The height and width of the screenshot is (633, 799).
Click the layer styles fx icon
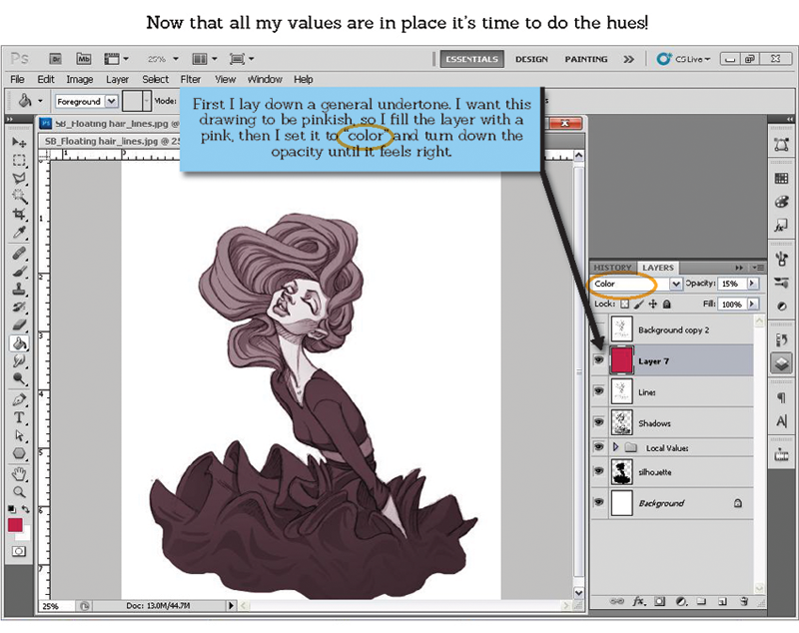tap(637, 602)
